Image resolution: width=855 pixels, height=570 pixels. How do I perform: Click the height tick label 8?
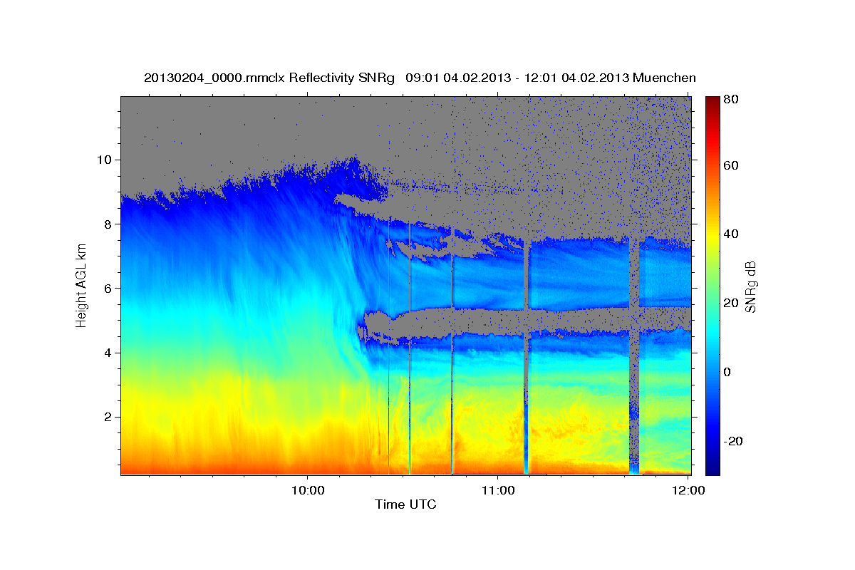[108, 224]
